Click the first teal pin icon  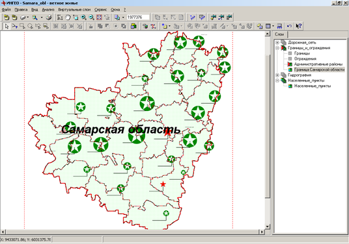pyautogui.click(x=214, y=18)
